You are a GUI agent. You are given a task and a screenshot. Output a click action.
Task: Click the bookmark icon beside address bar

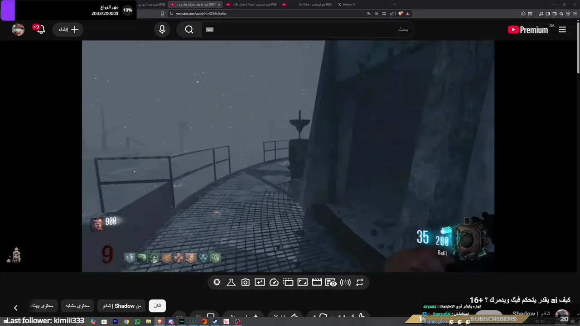click(x=162, y=14)
